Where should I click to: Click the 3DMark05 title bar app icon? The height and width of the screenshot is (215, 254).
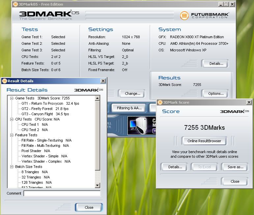pyautogui.click(x=15, y=4)
